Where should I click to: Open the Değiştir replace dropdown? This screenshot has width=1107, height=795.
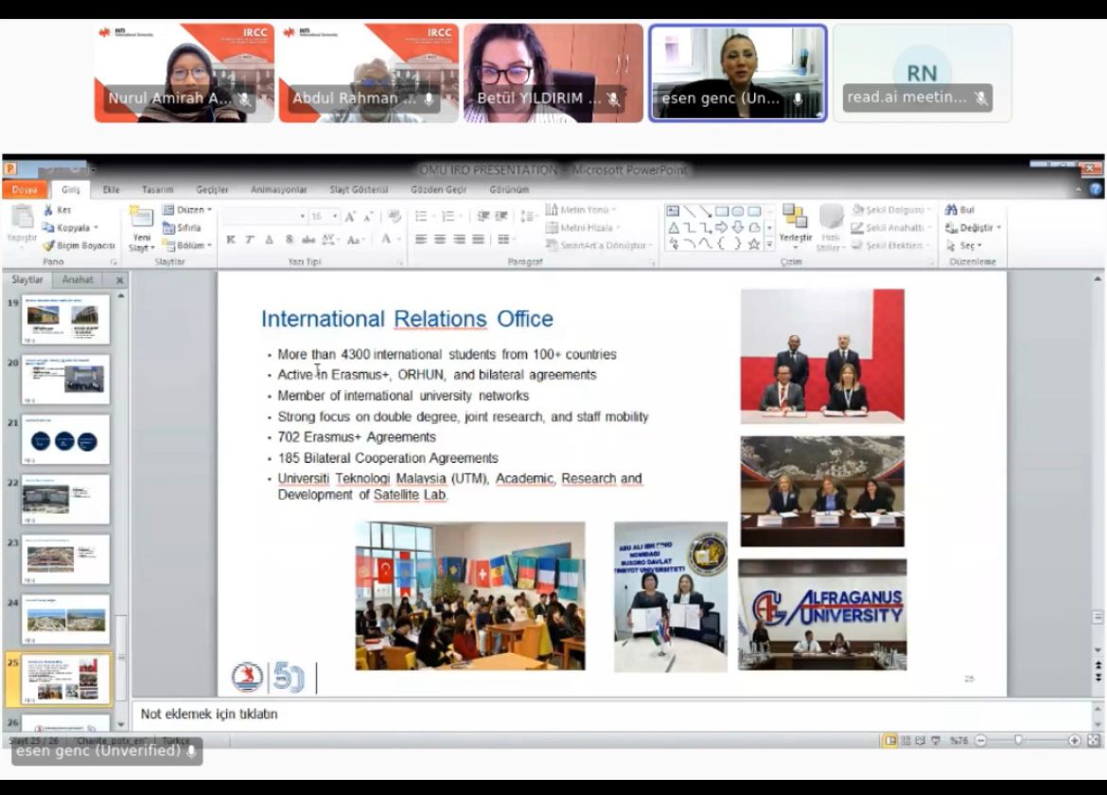pos(973,227)
